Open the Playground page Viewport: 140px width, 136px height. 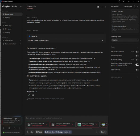[x=12, y=14]
